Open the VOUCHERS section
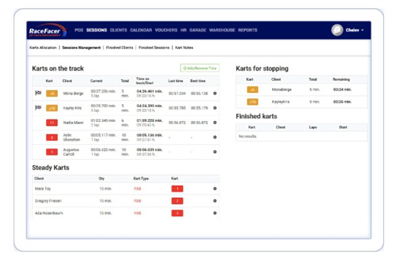Image resolution: width=398 pixels, height=261 pixels. 166,30
